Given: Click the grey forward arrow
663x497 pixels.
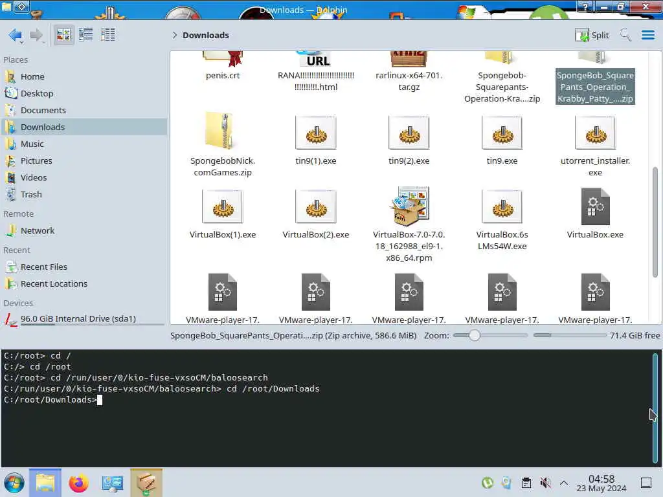Looking at the screenshot, I should click(37, 35).
